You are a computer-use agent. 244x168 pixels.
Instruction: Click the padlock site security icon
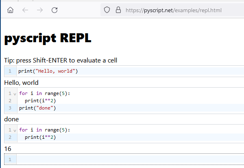[x=118, y=10]
